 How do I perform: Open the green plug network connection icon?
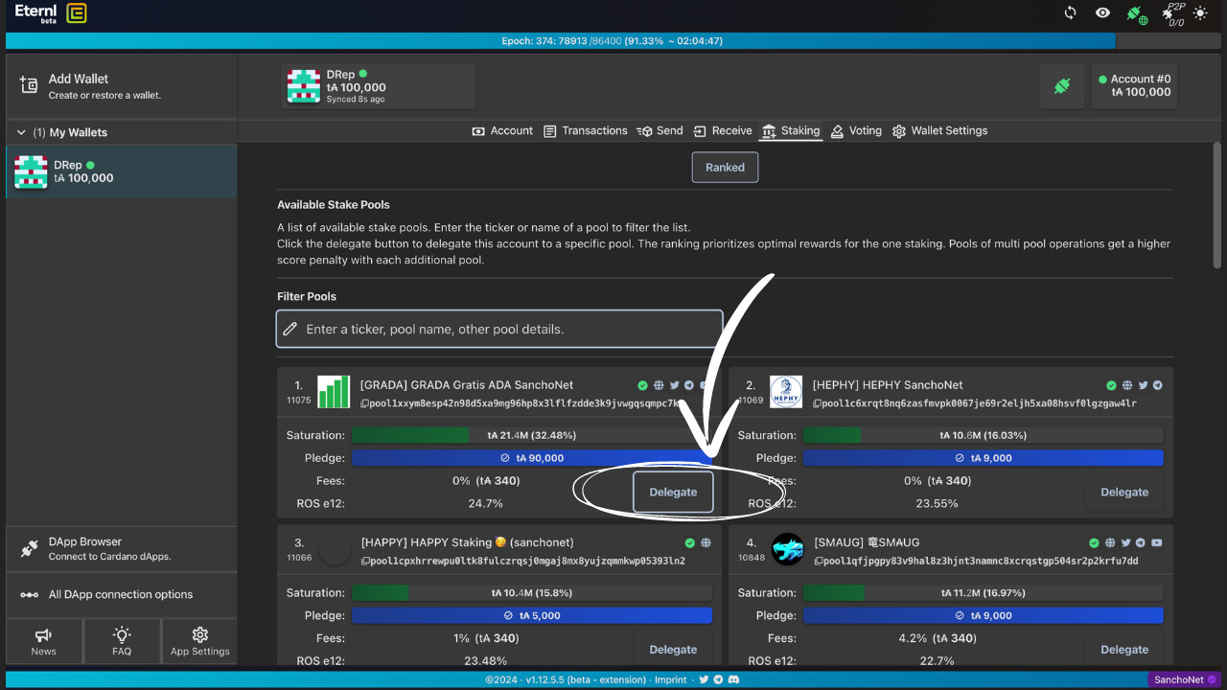[1135, 13]
